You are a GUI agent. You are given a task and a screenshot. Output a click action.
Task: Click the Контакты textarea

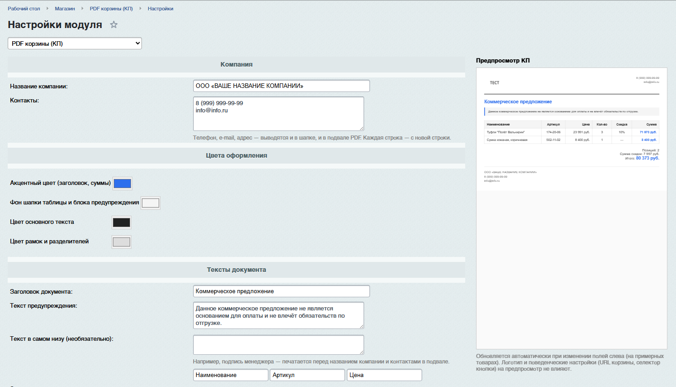pyautogui.click(x=278, y=114)
